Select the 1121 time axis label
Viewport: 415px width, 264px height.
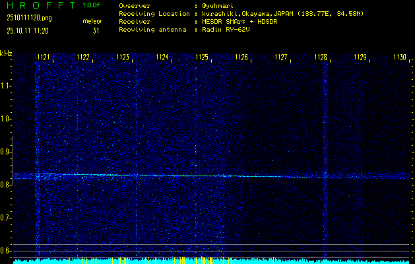pyautogui.click(x=43, y=57)
